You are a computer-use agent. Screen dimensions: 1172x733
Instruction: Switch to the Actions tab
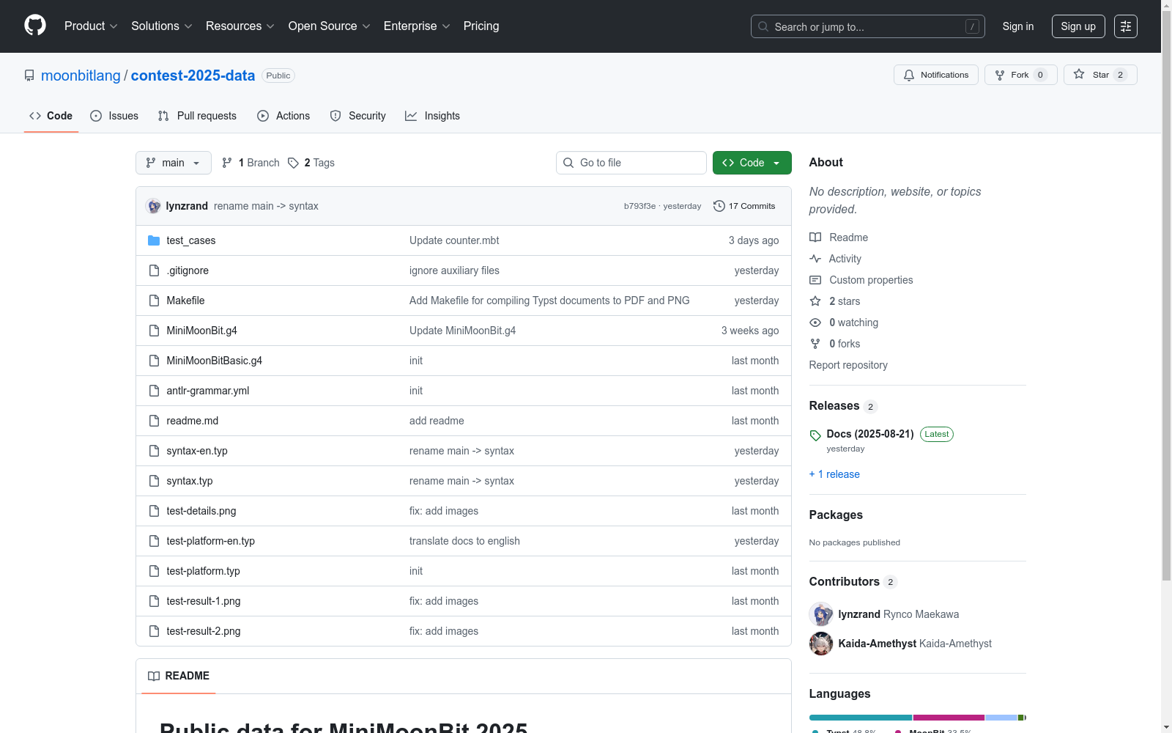(x=283, y=116)
